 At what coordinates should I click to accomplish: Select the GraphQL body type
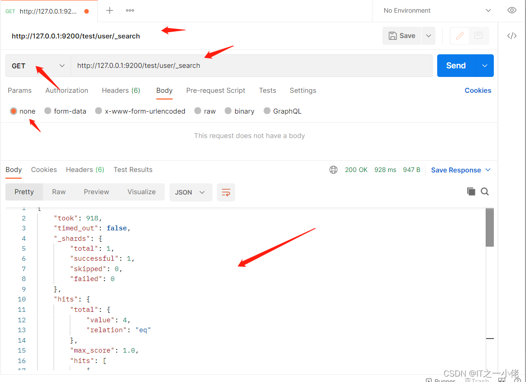pyautogui.click(x=282, y=111)
